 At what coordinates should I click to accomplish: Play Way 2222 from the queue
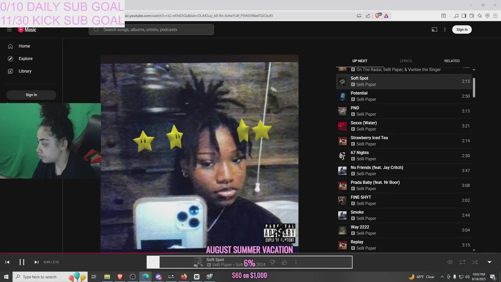pos(404,230)
